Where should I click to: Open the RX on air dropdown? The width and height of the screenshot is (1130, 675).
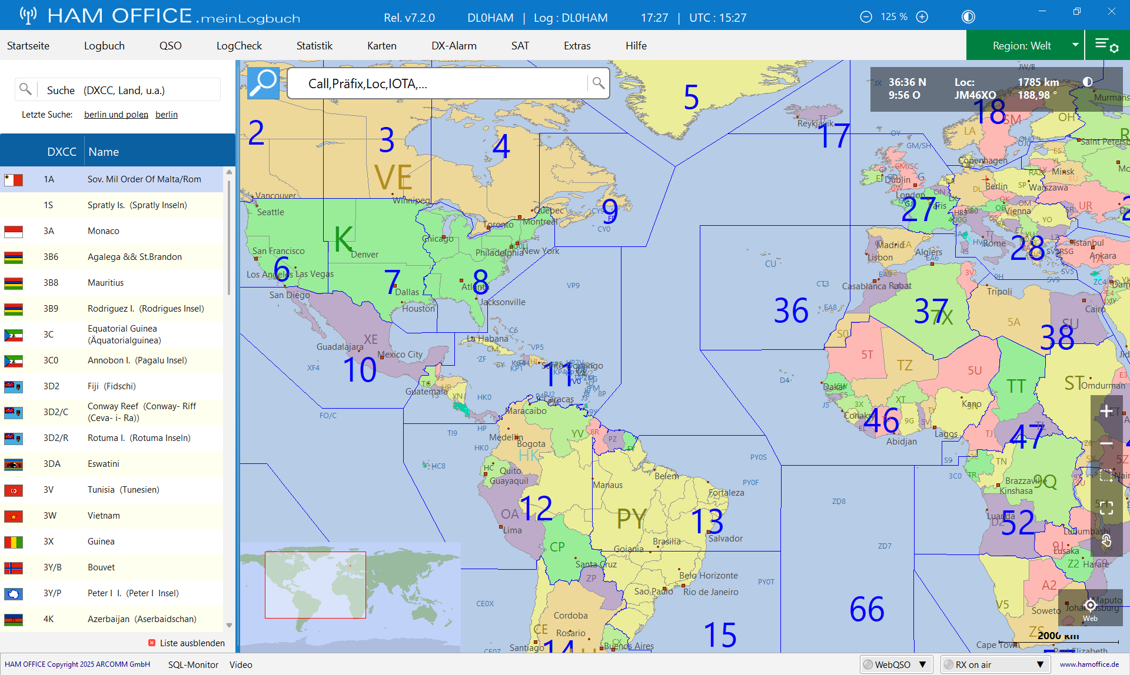pyautogui.click(x=996, y=664)
